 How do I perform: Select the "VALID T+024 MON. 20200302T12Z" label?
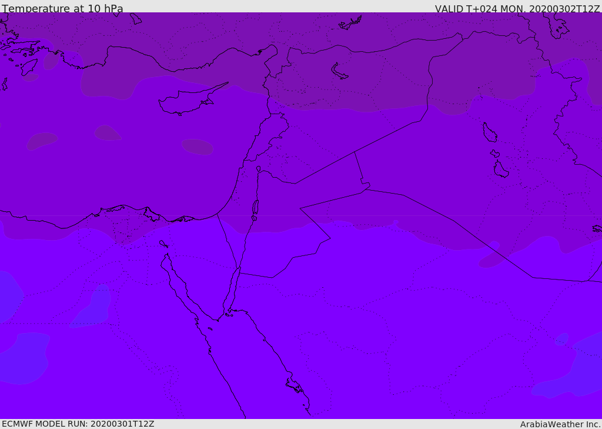tap(517, 9)
